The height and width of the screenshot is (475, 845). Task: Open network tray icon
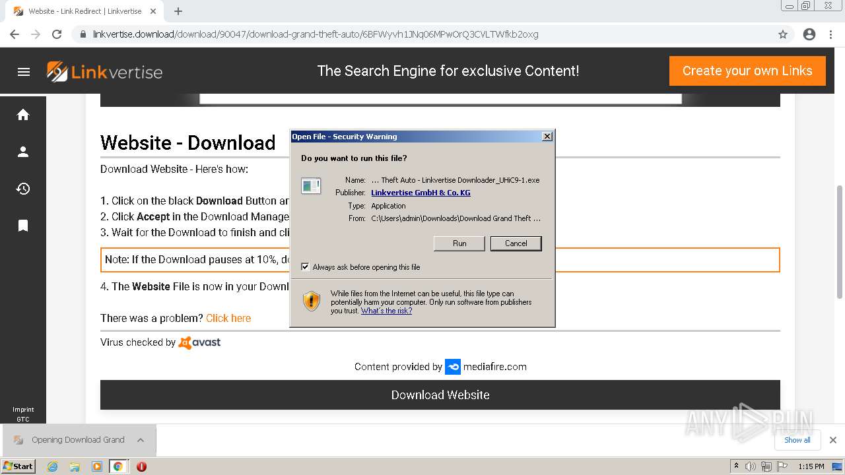[766, 466]
